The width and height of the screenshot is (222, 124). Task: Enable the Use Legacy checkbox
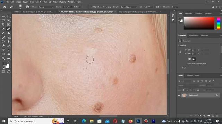point(101,7)
